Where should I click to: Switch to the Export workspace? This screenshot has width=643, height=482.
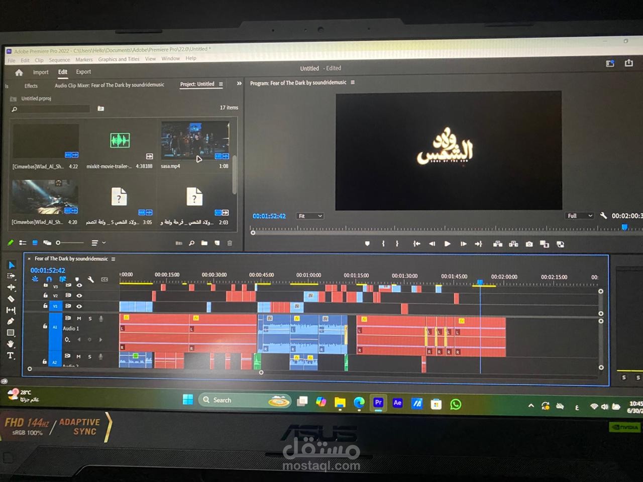[x=83, y=72]
